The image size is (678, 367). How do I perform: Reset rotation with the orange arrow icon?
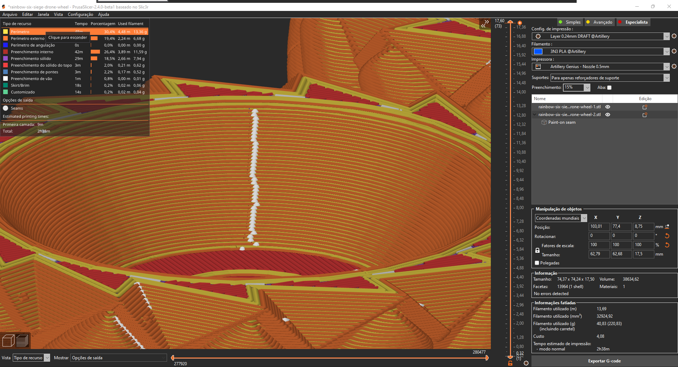[667, 236]
